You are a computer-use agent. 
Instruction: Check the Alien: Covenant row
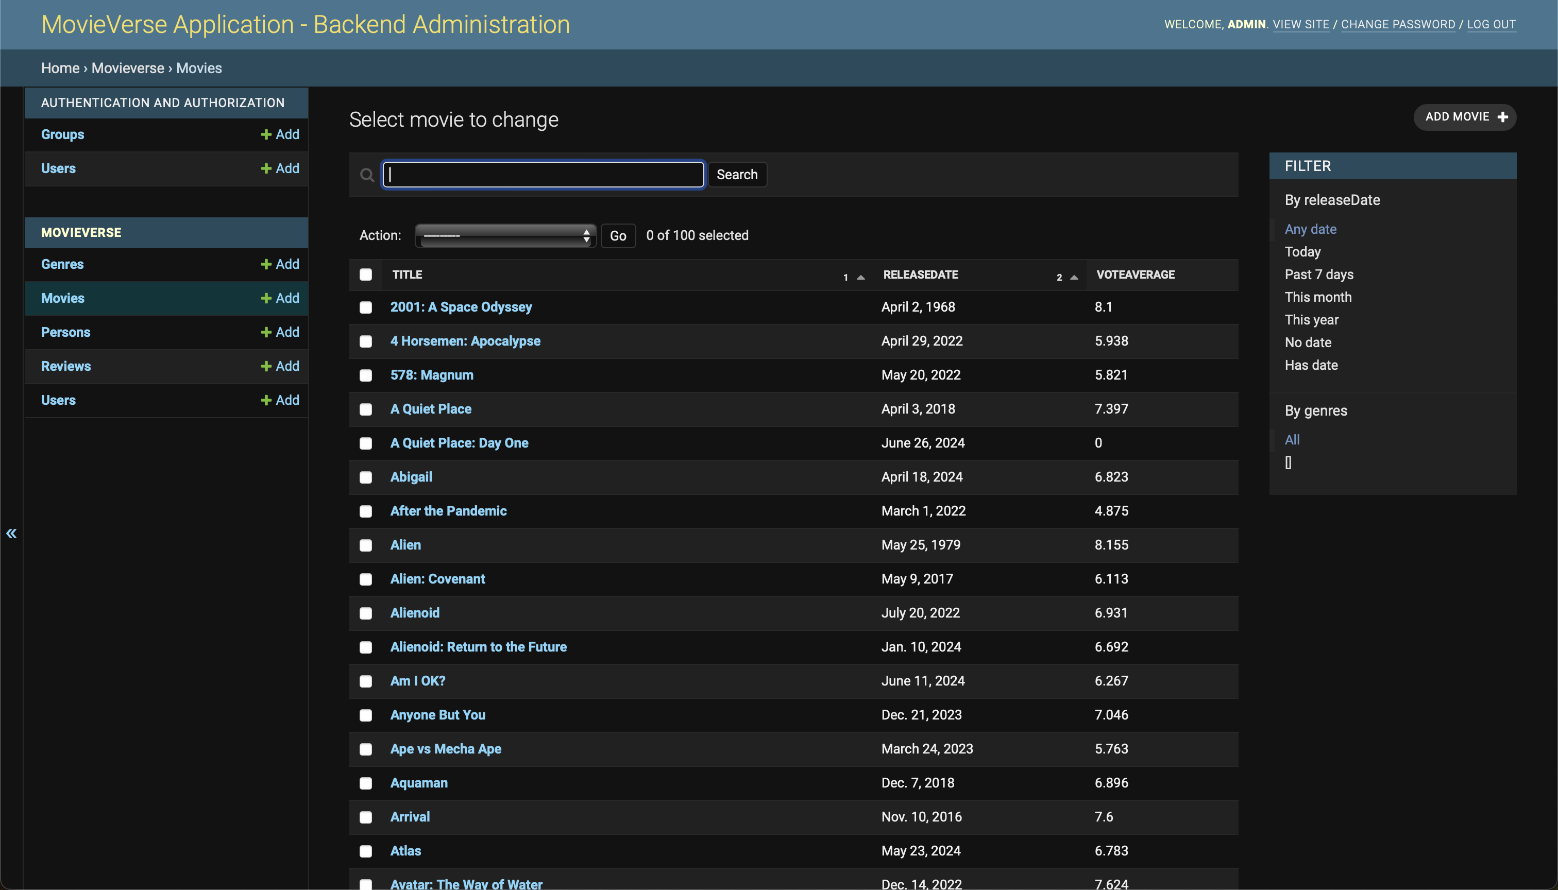[366, 579]
